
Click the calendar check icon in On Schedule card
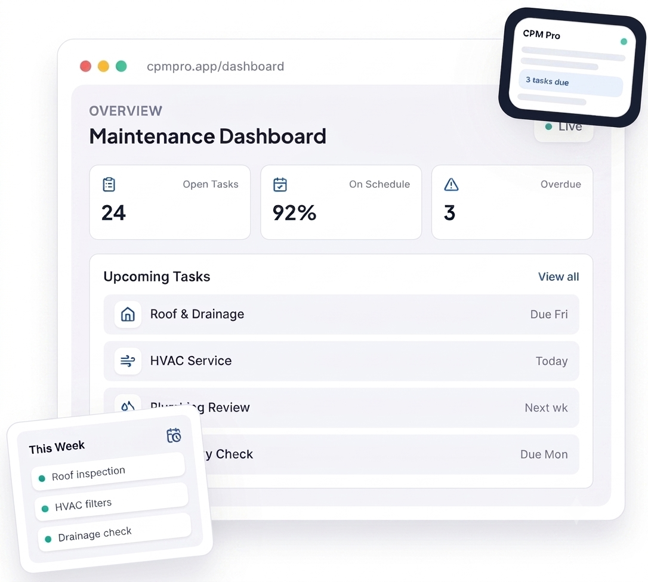pyautogui.click(x=280, y=184)
